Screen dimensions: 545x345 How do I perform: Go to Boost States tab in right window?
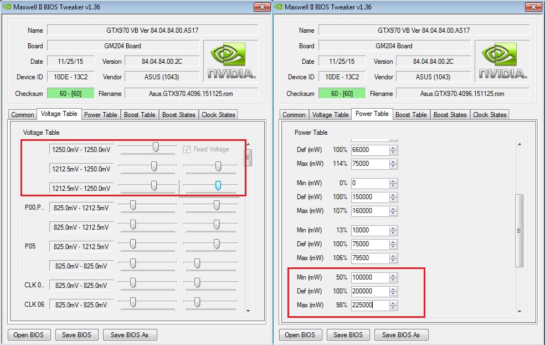tap(450, 114)
